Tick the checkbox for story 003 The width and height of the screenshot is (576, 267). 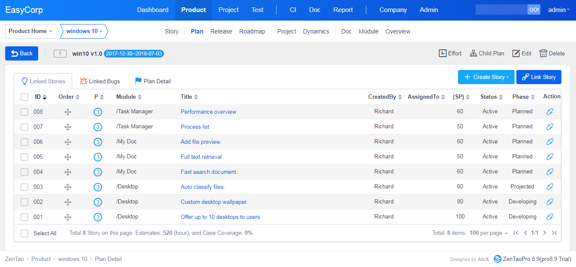click(24, 187)
